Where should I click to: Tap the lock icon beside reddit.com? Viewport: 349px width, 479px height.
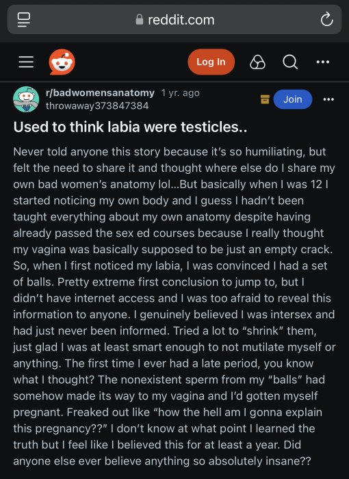140,20
